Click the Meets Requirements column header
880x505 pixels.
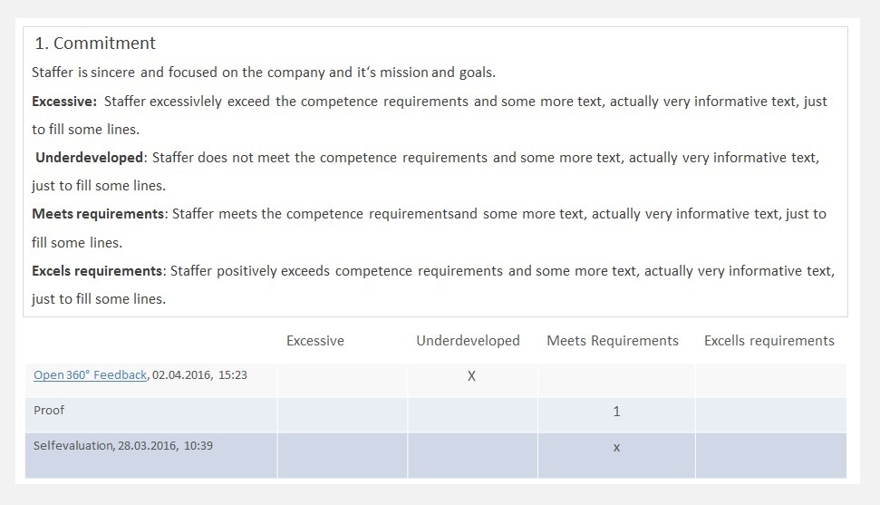[612, 341]
